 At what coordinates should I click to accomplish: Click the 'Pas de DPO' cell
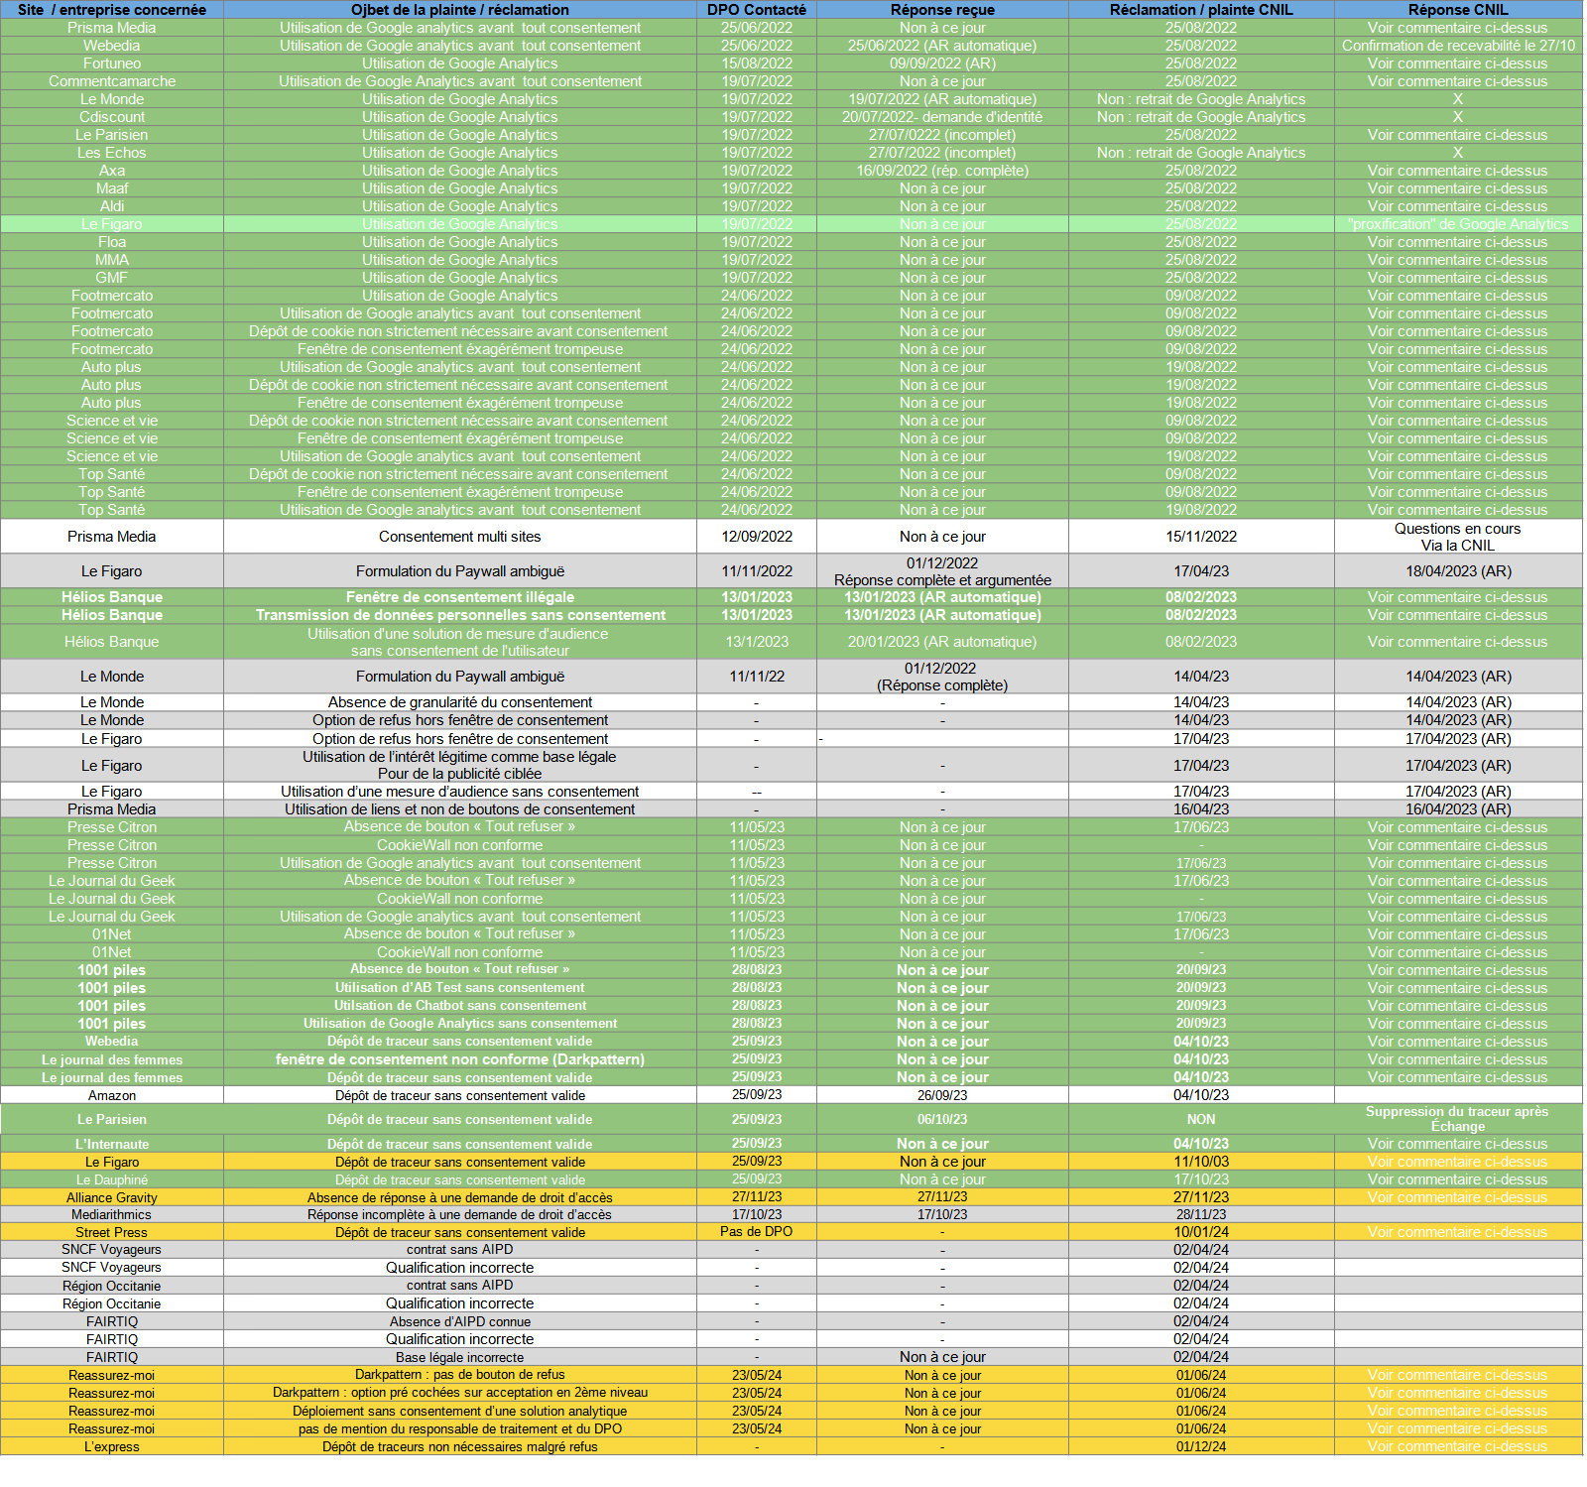click(757, 1232)
